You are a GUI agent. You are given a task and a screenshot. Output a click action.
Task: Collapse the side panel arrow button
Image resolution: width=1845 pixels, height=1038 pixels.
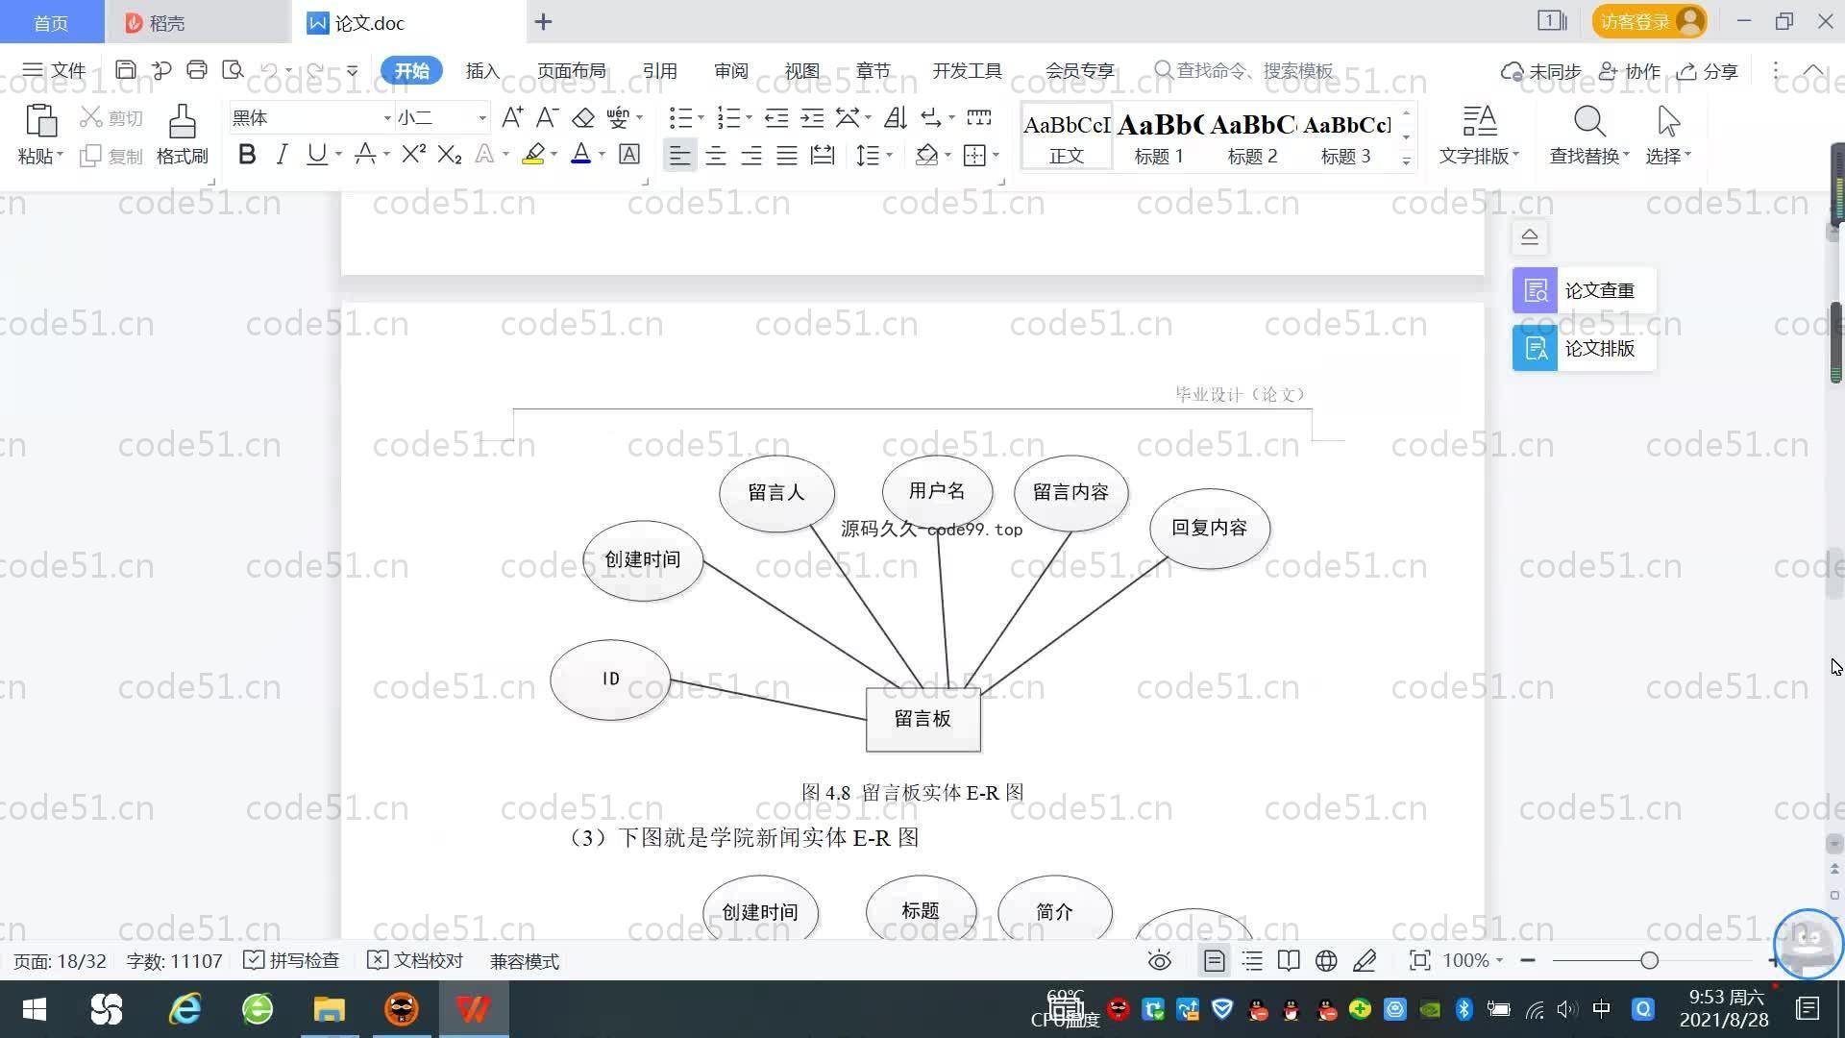[1530, 236]
